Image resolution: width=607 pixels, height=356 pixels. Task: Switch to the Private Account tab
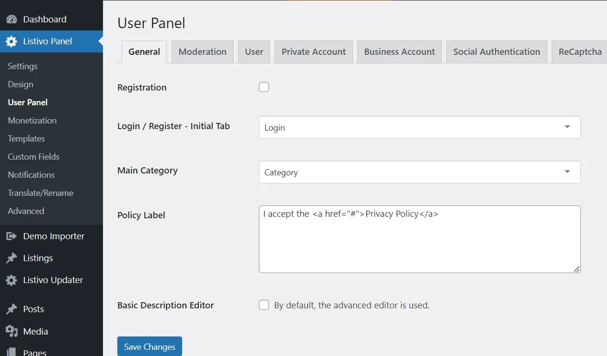tap(314, 52)
